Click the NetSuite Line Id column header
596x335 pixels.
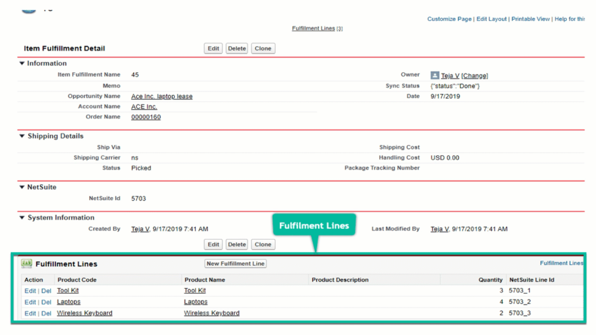(532, 280)
